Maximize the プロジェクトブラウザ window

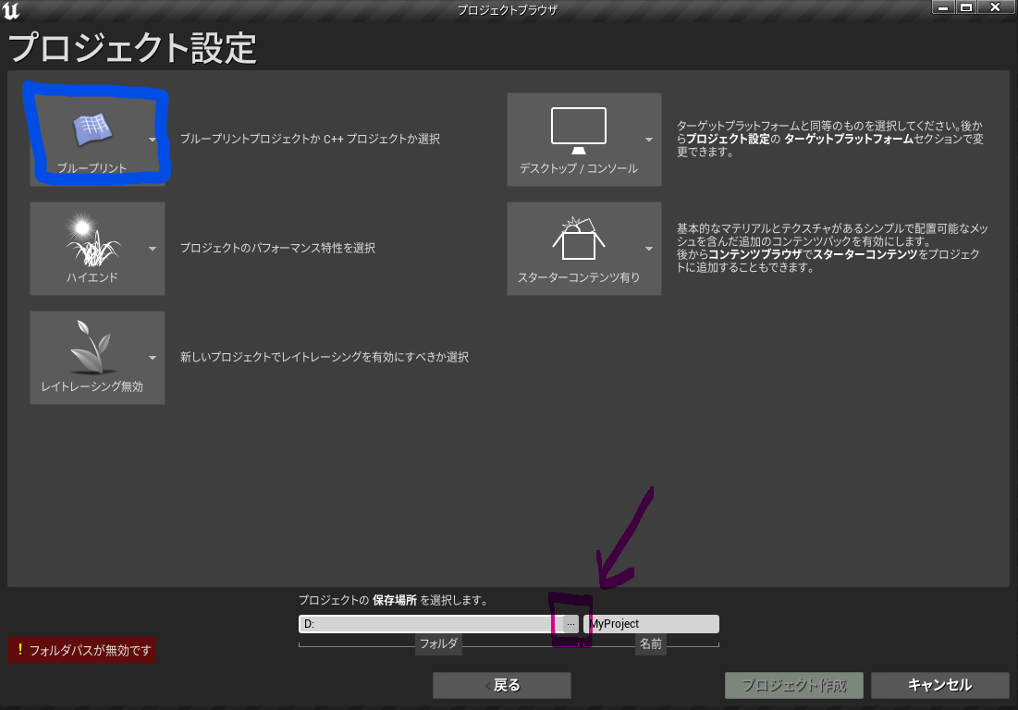pos(966,7)
